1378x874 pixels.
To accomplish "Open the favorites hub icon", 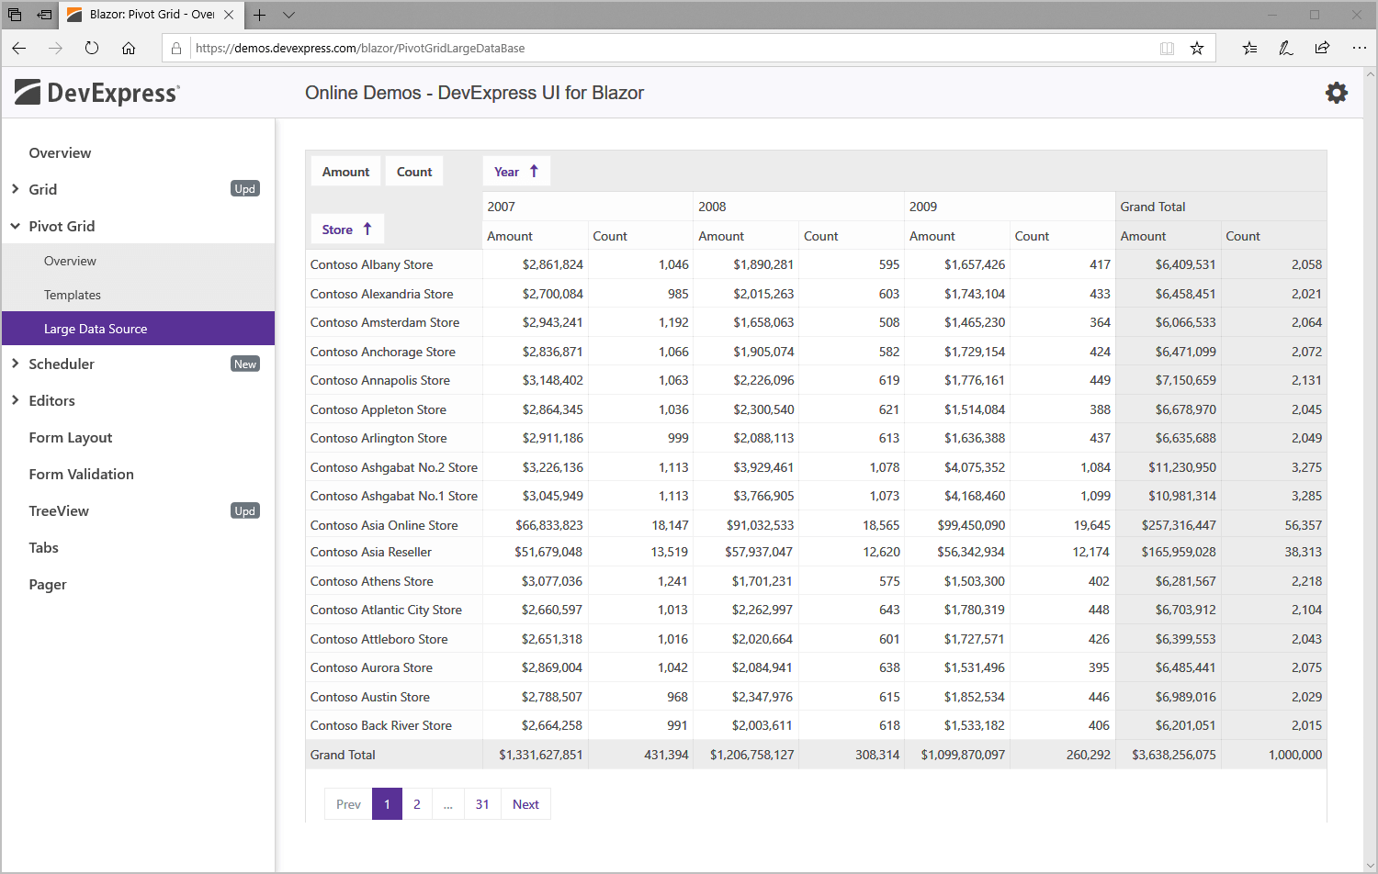I will coord(1249,49).
